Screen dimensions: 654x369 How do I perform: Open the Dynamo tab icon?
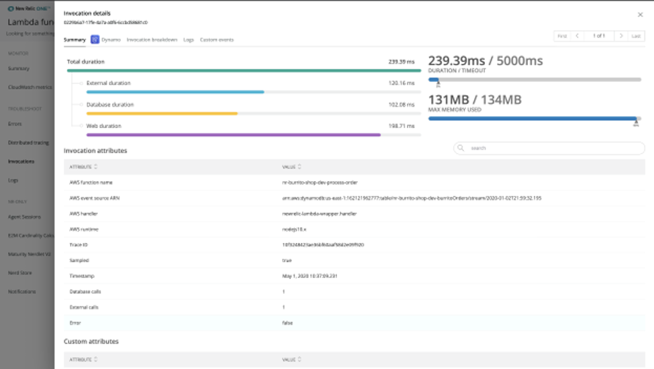pyautogui.click(x=95, y=39)
